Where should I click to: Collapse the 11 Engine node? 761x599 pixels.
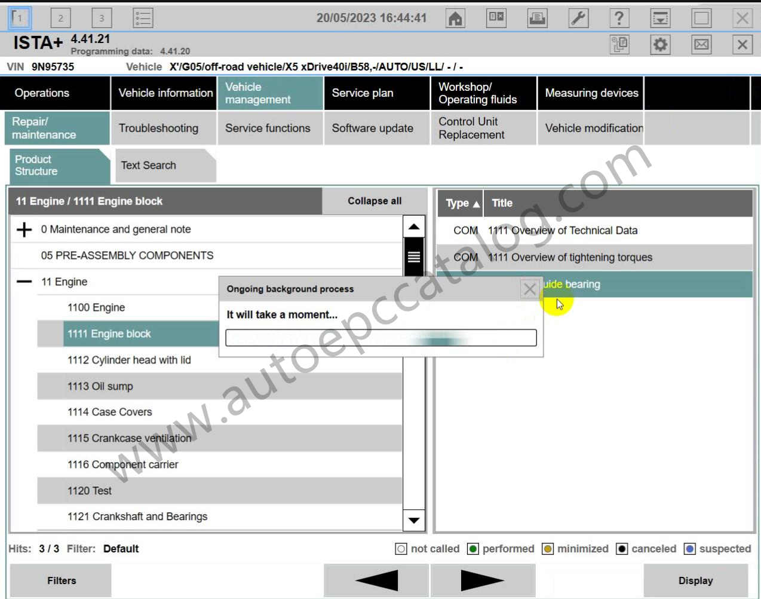coord(24,282)
